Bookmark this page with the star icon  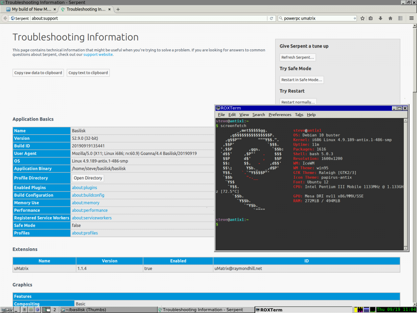[362, 18]
